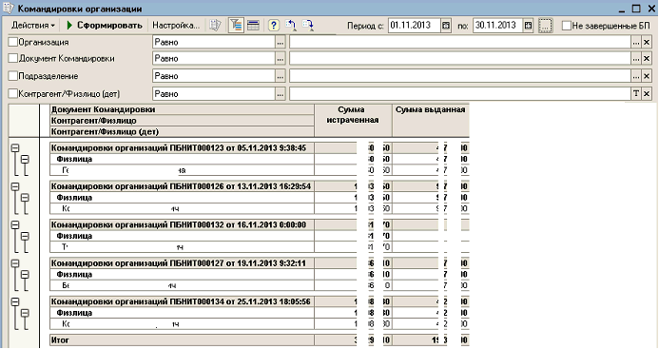Check the Не завершенные БП option

click(x=567, y=26)
